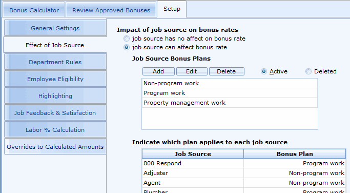Select Property management work in plan list
This screenshot has width=350, height=193.
230,103
